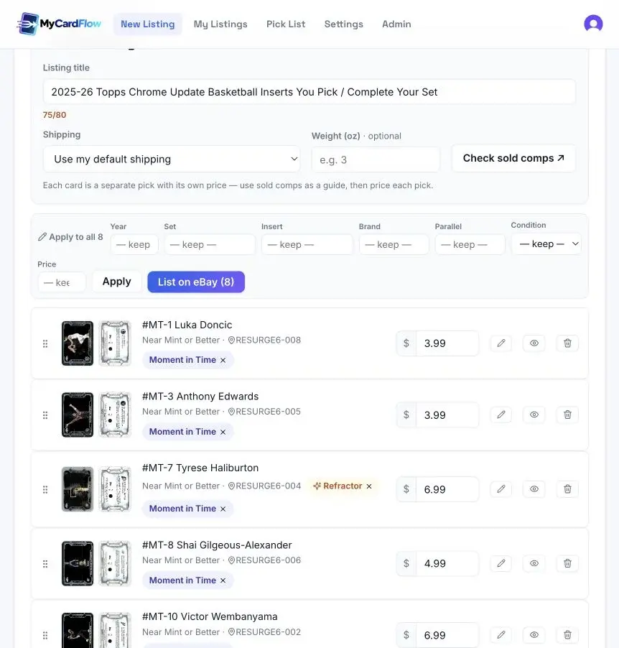Remove Moment in Time tag from Tyrese Haliburton
This screenshot has width=619, height=648.
[223, 509]
